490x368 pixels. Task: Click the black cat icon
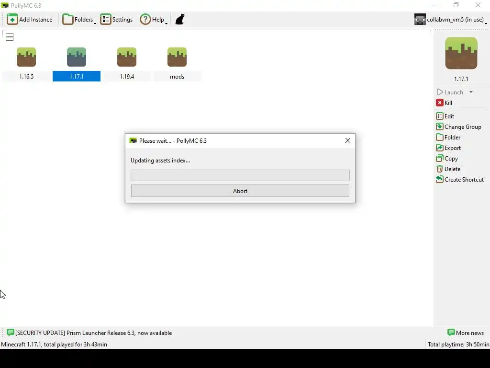tap(180, 19)
